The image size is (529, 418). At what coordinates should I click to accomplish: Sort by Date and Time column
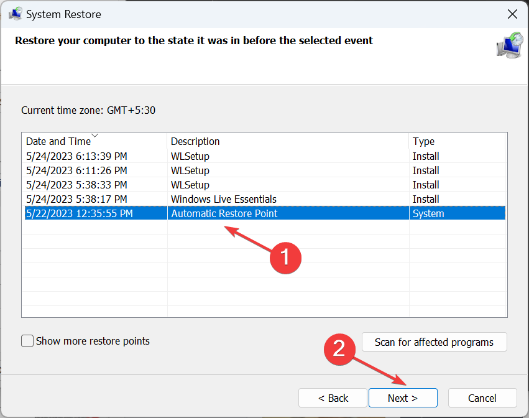pos(58,141)
